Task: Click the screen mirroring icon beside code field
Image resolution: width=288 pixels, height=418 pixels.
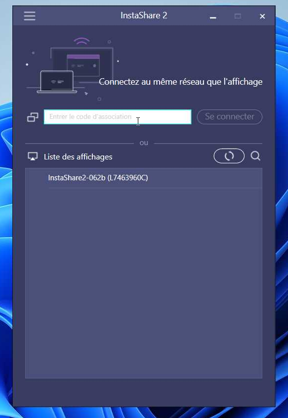Action: (x=33, y=117)
